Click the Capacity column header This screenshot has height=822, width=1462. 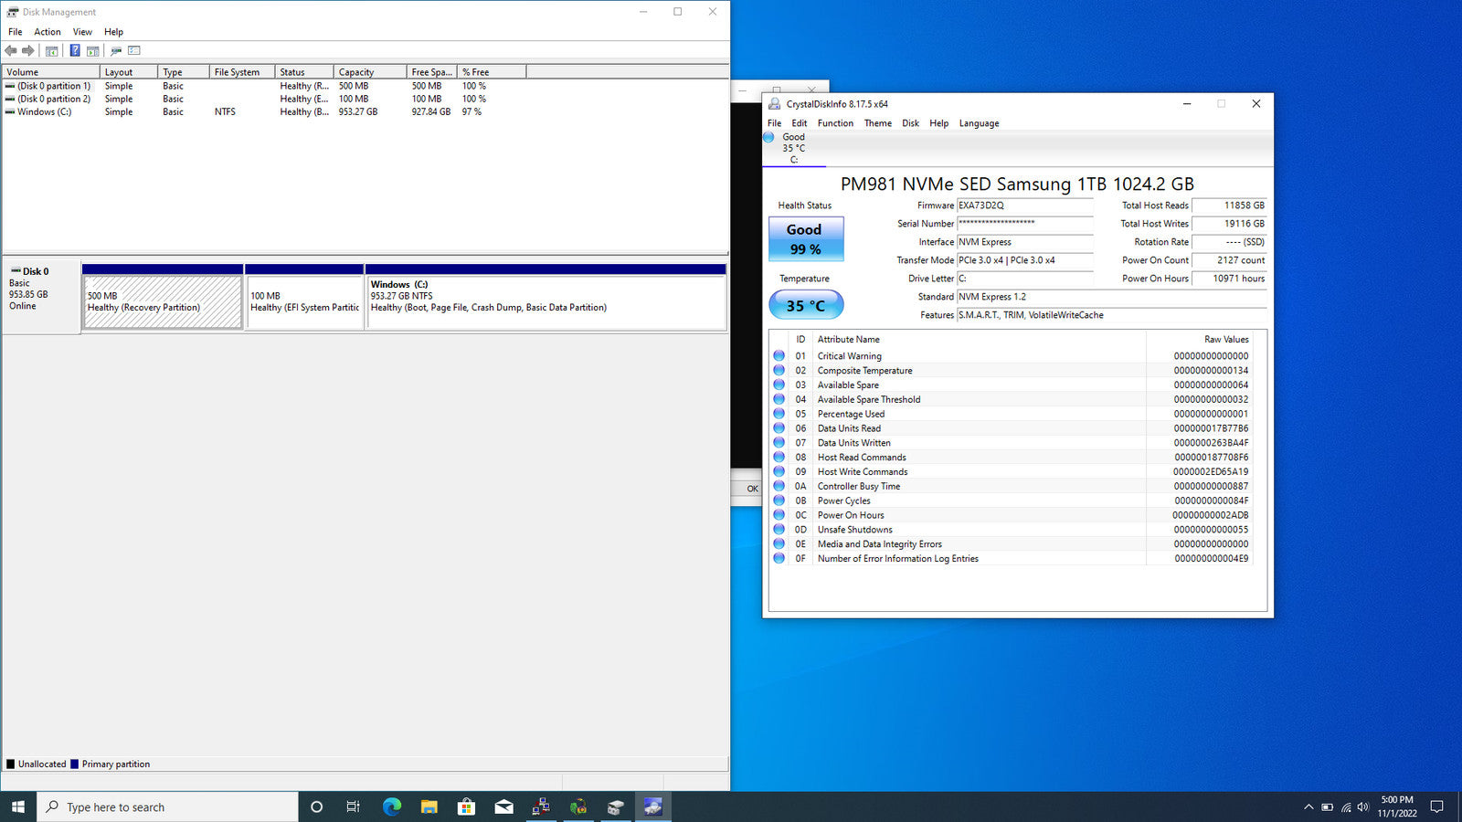coord(369,72)
